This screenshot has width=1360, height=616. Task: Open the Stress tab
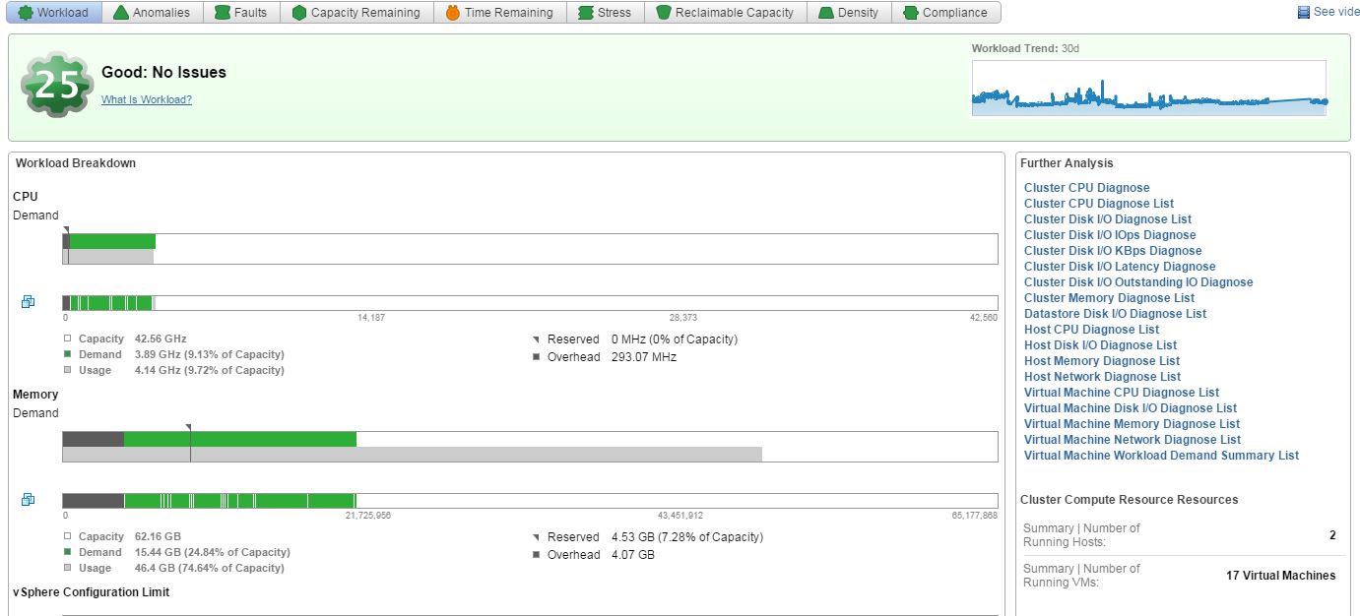coord(606,13)
